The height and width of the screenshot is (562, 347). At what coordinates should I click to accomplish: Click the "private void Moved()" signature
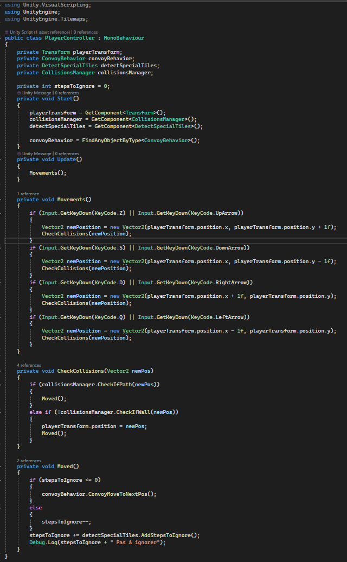point(48,467)
